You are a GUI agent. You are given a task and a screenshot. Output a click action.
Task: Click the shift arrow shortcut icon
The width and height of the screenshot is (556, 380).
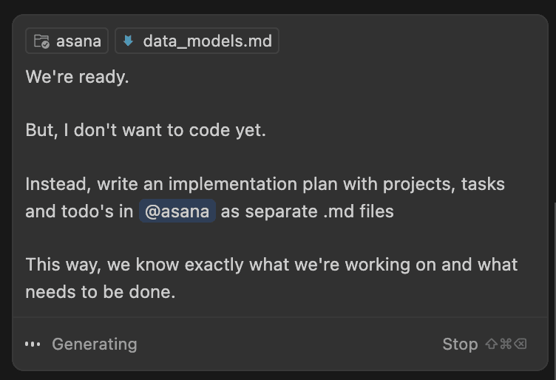tap(491, 344)
